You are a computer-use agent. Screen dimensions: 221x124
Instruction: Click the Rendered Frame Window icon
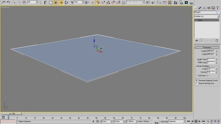186,2
